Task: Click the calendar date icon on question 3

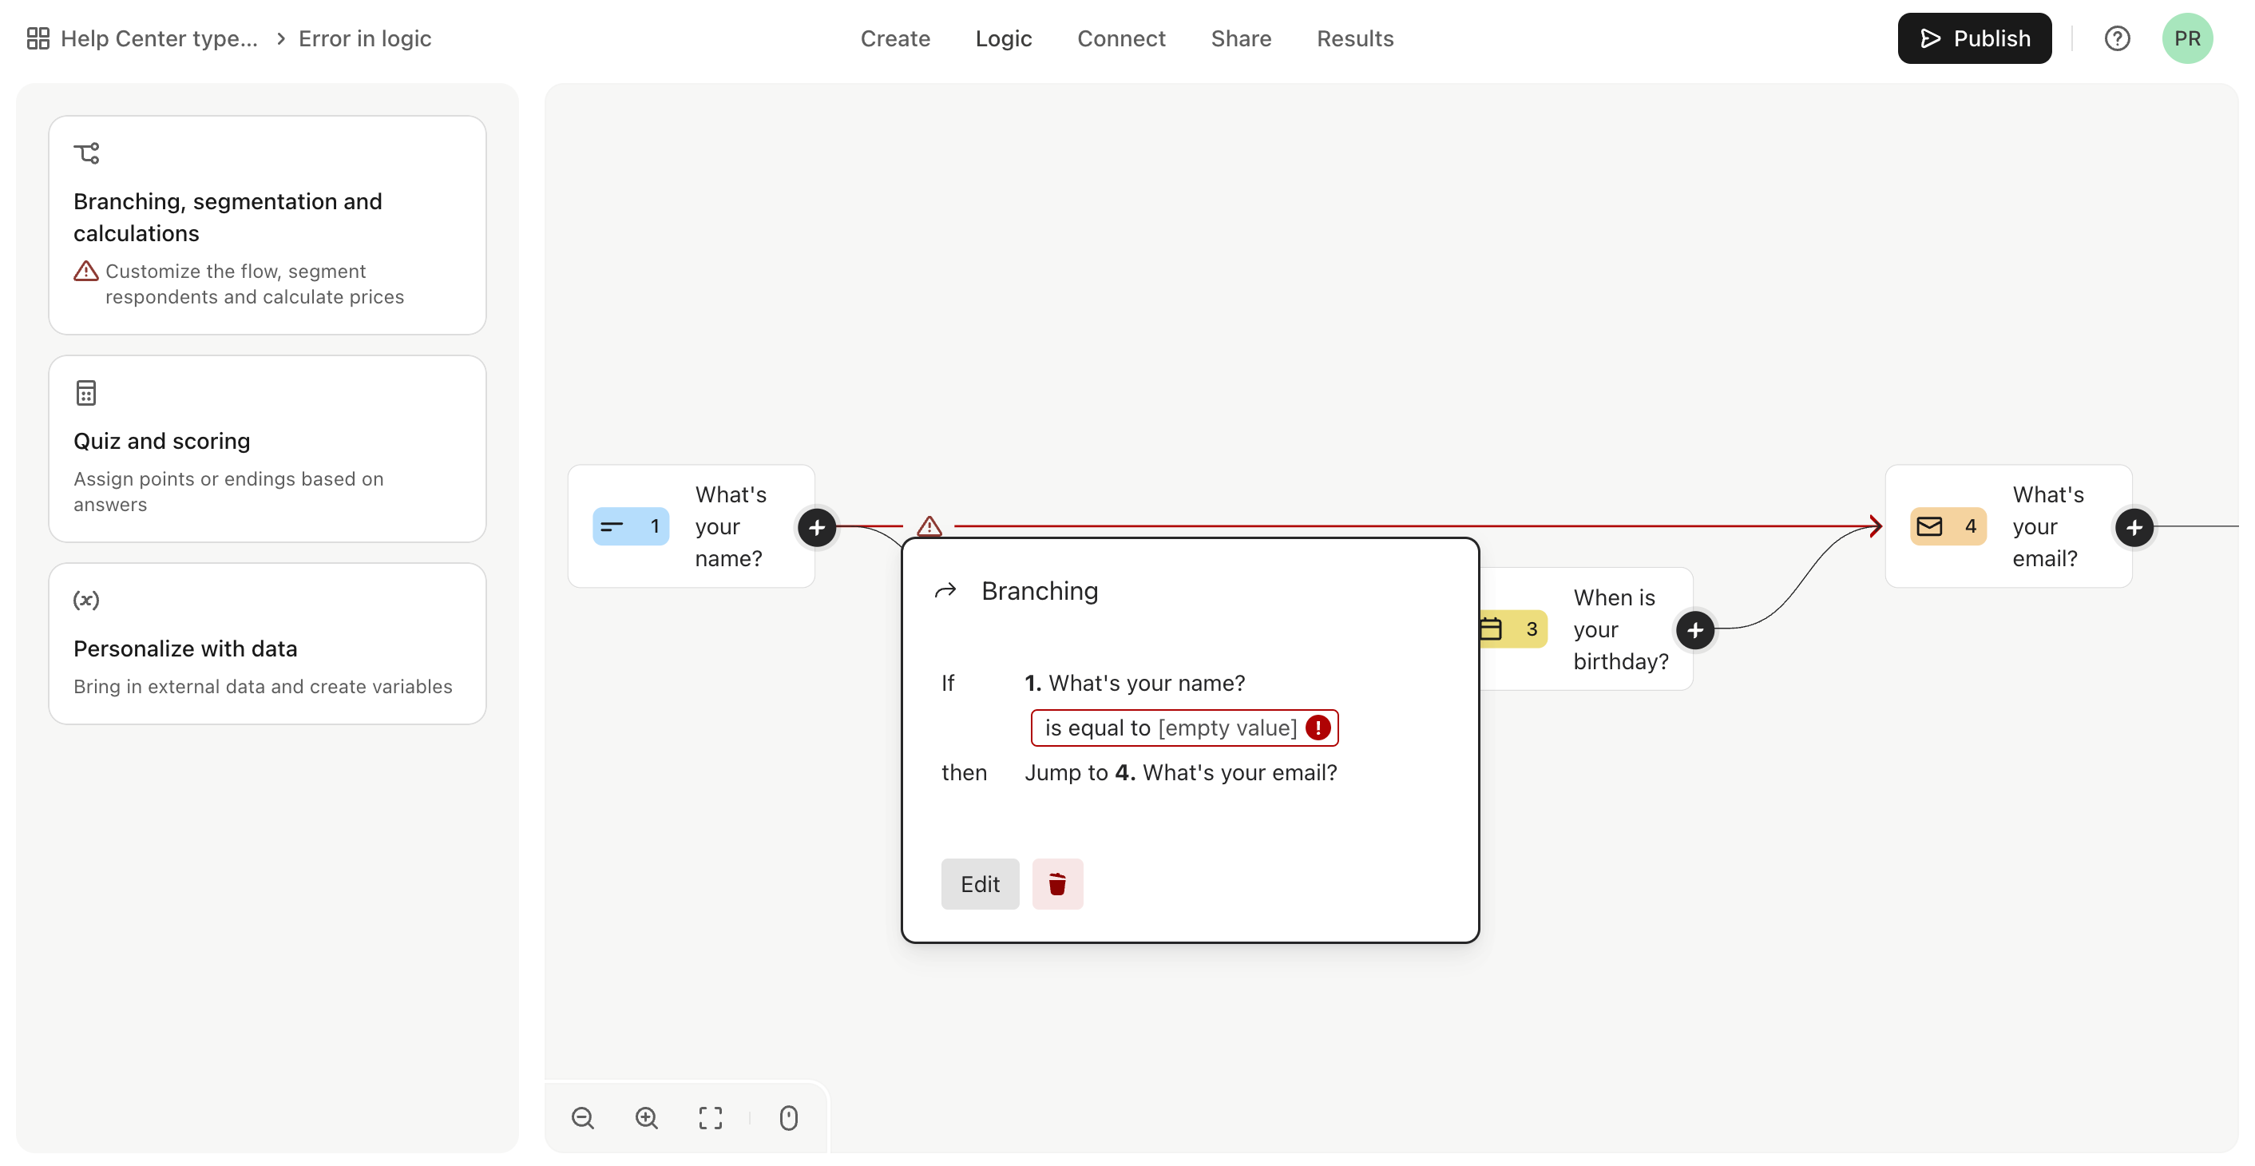Action: (x=1490, y=629)
